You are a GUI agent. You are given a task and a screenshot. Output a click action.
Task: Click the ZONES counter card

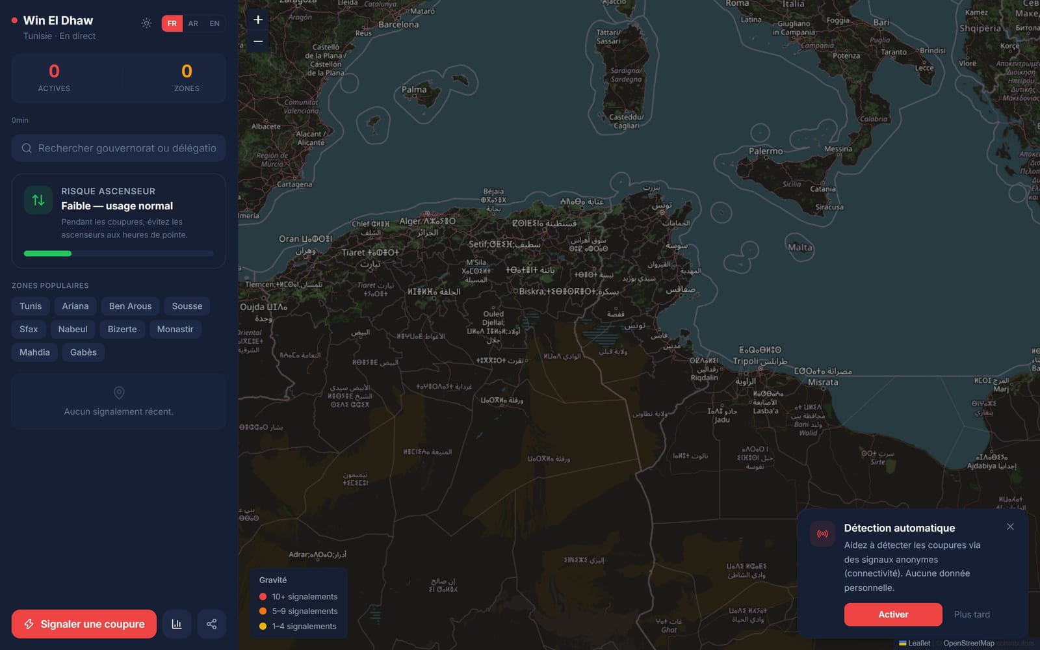coord(187,78)
